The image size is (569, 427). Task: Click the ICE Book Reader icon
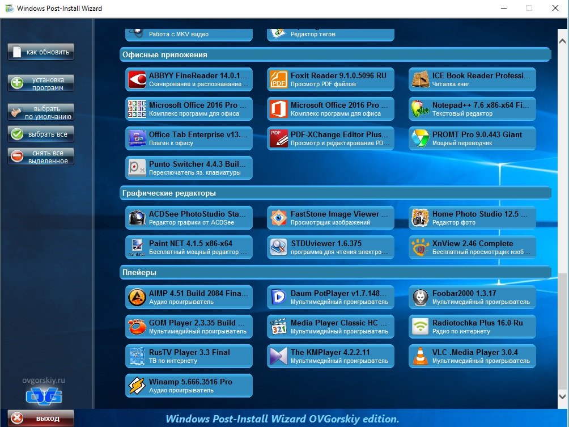pos(420,79)
